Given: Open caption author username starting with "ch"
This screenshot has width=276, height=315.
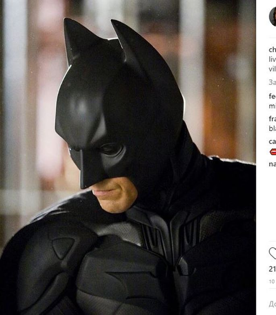Looking at the screenshot, I should [272, 50].
